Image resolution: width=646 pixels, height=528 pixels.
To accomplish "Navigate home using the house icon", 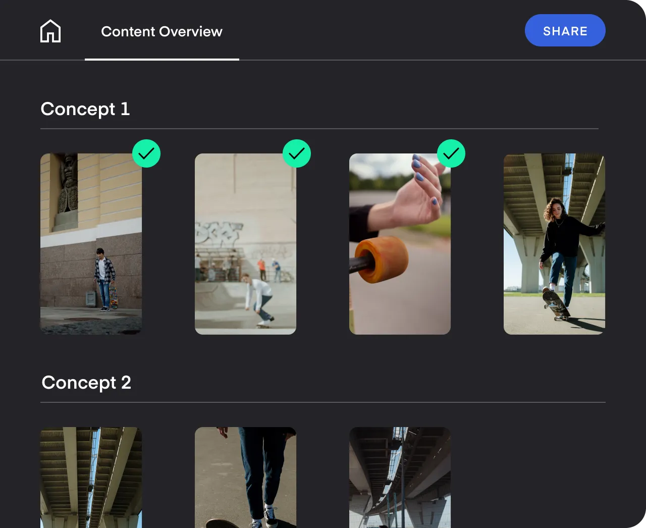I will [50, 30].
